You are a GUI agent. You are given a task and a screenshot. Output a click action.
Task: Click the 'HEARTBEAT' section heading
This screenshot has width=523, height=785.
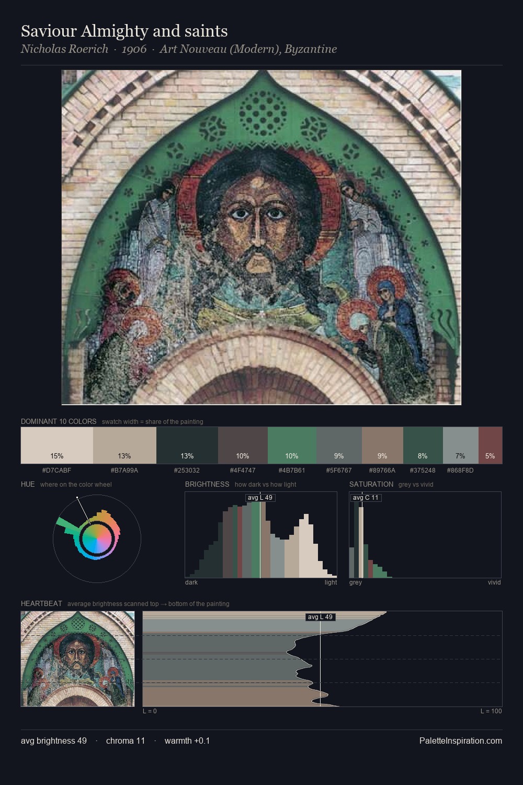pos(41,603)
